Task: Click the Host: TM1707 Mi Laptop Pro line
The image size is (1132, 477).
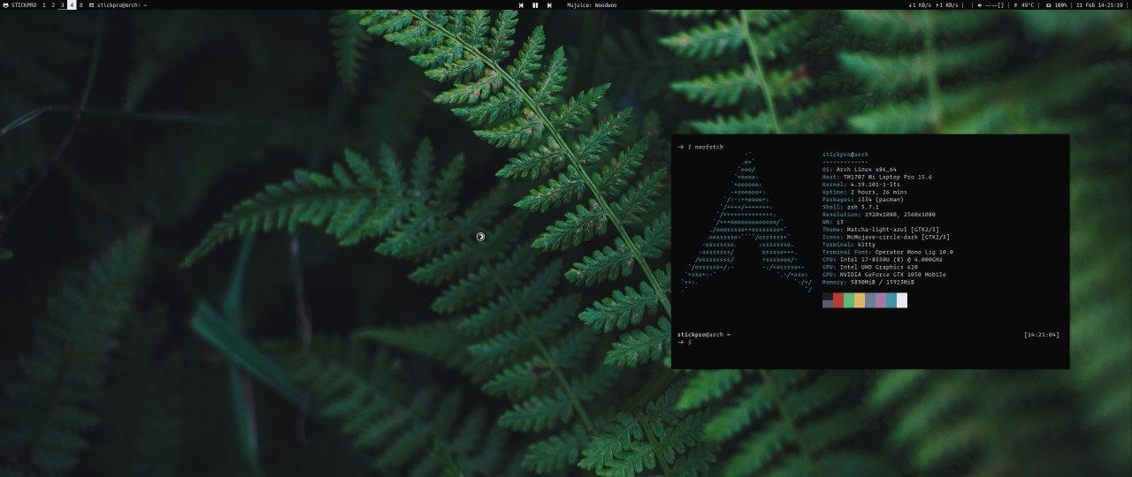Action: tap(877, 177)
